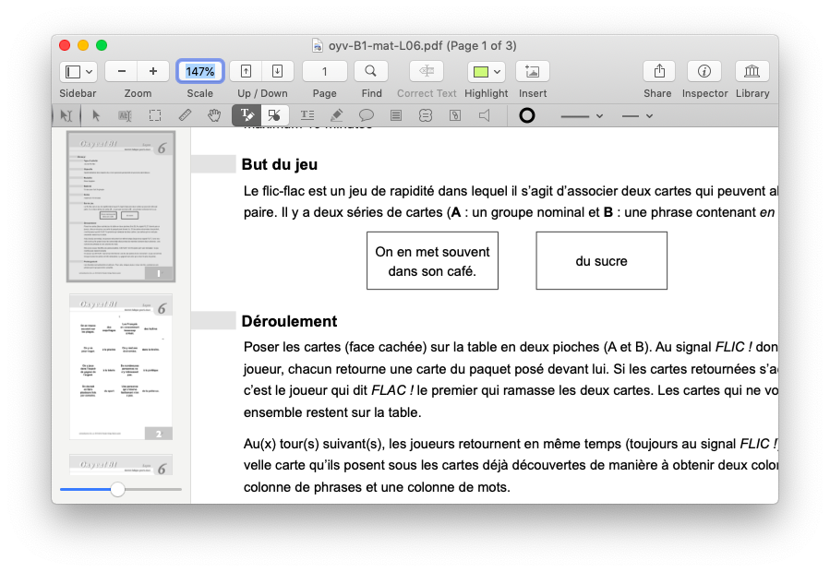Open the shorter line style dropdown
The height and width of the screenshot is (572, 830).
[637, 116]
